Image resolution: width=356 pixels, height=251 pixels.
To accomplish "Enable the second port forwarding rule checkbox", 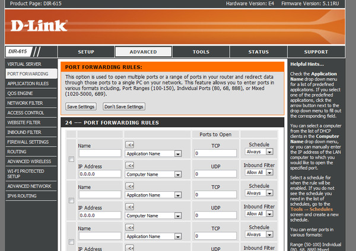I will point(71,201).
